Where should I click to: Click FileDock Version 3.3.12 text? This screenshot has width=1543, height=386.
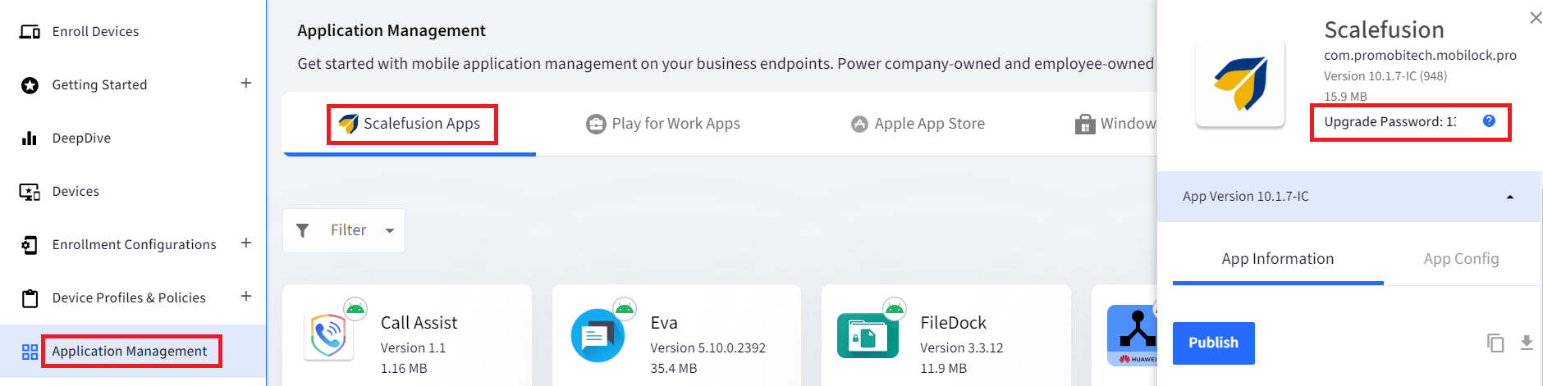pyautogui.click(x=961, y=348)
